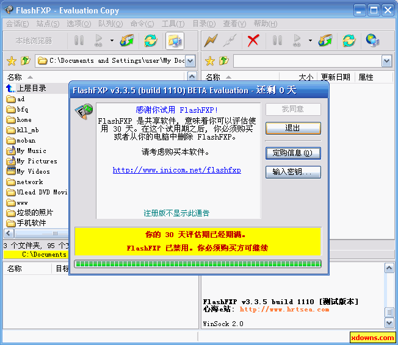Click the left pane play/go transfer icon
The height and width of the screenshot is (345, 398).
pyautogui.click(x=98, y=41)
